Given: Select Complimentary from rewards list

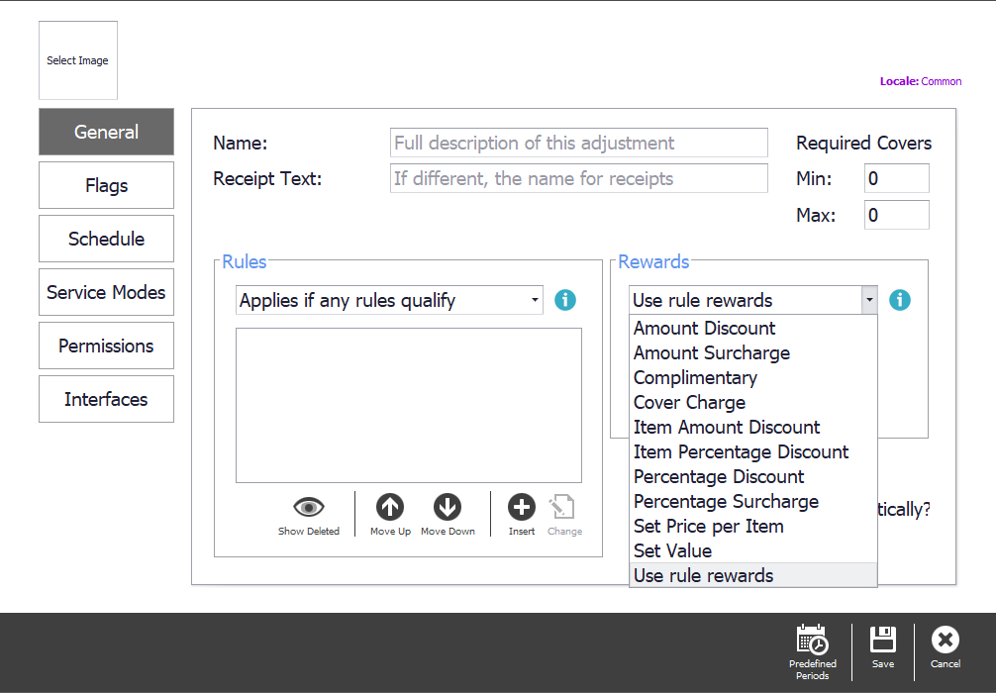Looking at the screenshot, I should point(753,377).
